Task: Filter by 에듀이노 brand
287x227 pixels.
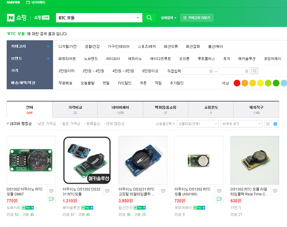Action: (135, 59)
